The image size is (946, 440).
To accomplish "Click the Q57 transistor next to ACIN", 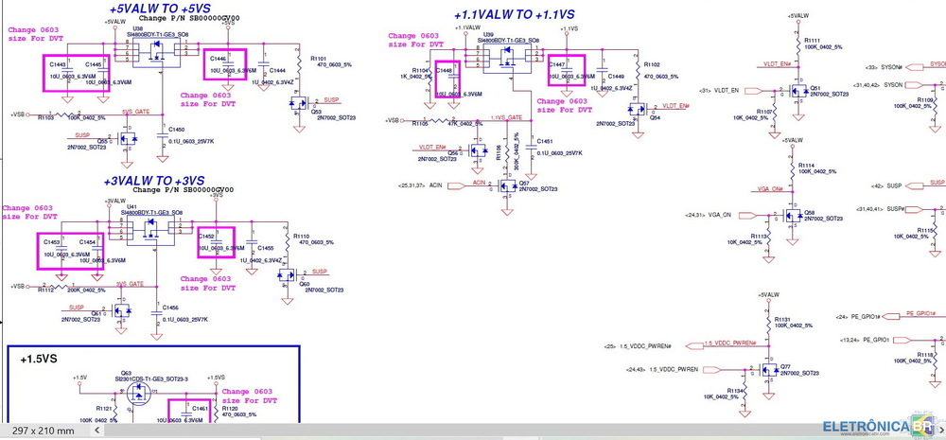I will [x=509, y=185].
